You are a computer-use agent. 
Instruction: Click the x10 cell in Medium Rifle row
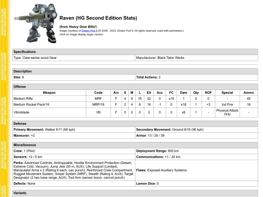click(171, 98)
